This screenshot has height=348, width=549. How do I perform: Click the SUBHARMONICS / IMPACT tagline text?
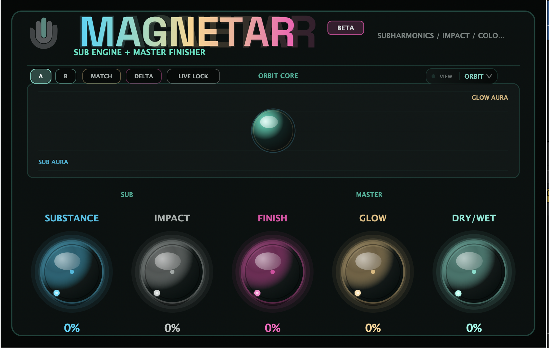pyautogui.click(x=441, y=36)
